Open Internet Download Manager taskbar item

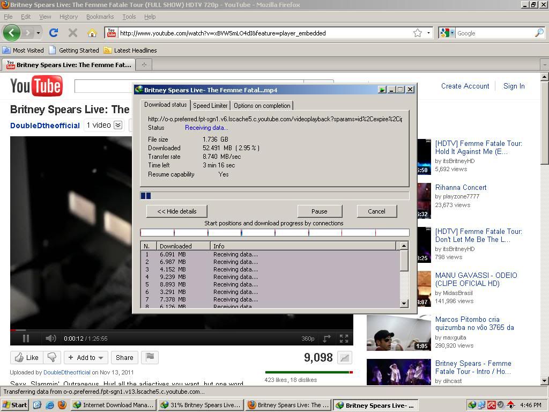114,405
